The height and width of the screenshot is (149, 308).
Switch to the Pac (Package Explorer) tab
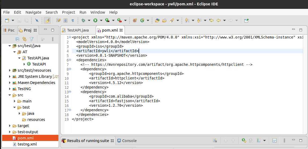click(9, 30)
